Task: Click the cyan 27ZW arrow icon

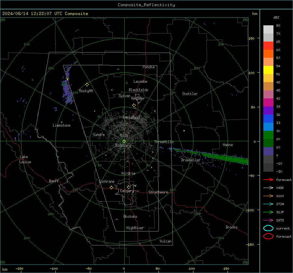Action: 268,204
